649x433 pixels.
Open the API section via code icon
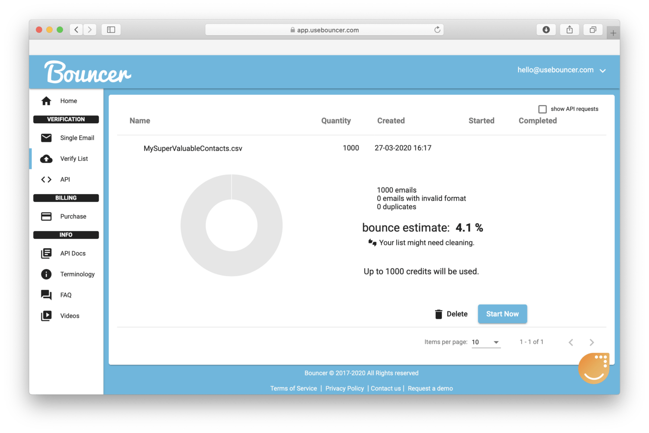click(46, 179)
